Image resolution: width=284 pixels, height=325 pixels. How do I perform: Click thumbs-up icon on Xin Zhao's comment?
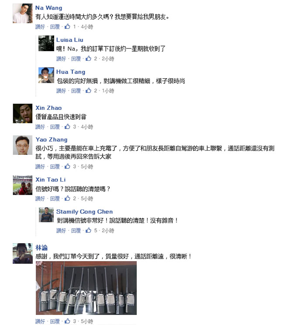click(x=67, y=126)
